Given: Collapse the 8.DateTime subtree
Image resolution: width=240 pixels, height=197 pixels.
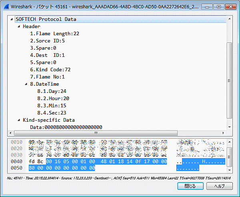Looking at the screenshot, I should click(26, 84).
